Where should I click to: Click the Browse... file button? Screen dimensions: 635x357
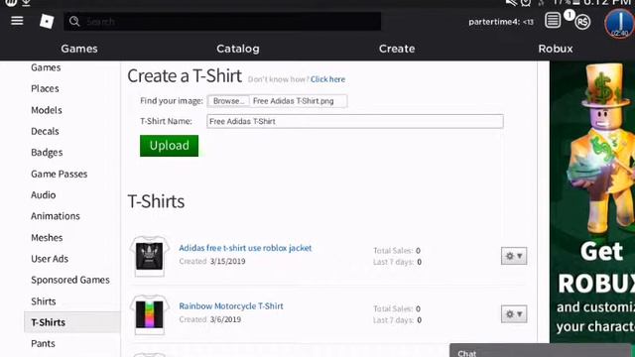pyautogui.click(x=228, y=101)
